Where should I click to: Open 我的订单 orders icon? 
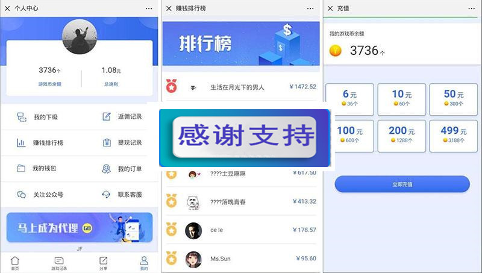pyautogui.click(x=107, y=169)
